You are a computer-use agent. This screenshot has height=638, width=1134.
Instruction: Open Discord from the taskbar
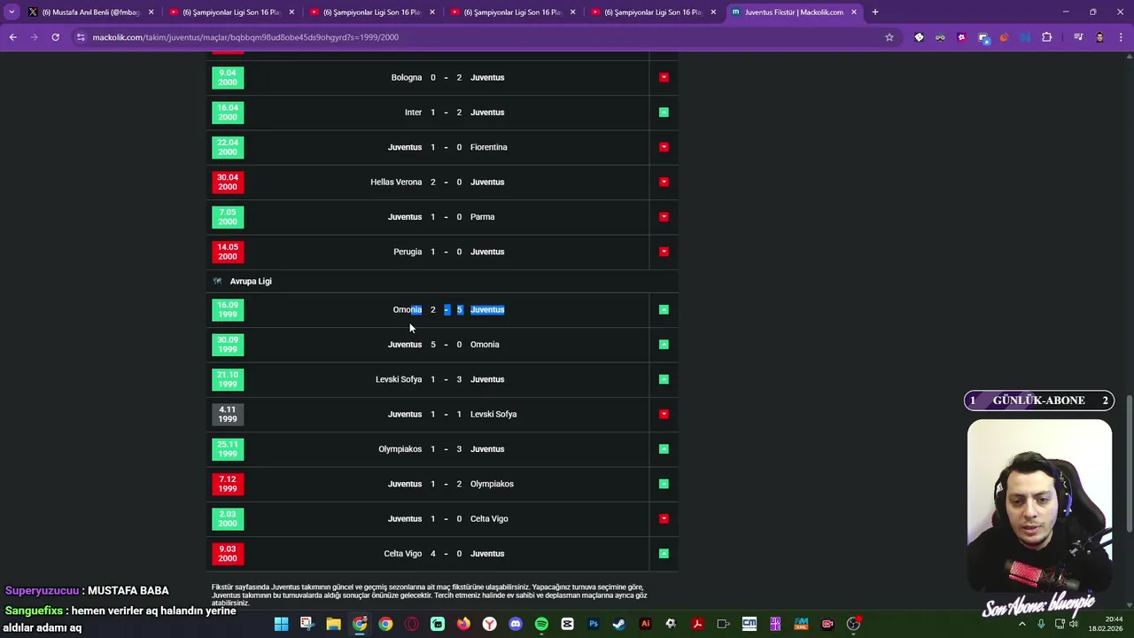point(516,624)
